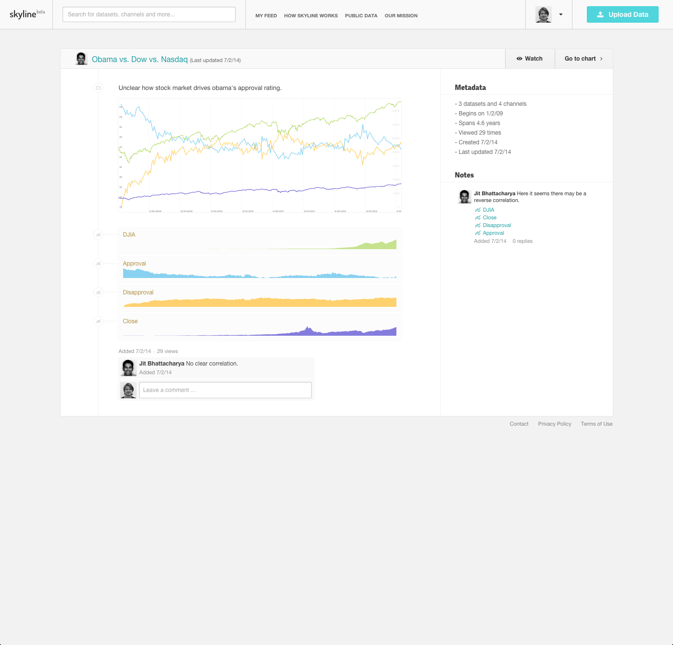This screenshot has height=645, width=673.
Task: Open the Close channel label
Action: tap(130, 321)
